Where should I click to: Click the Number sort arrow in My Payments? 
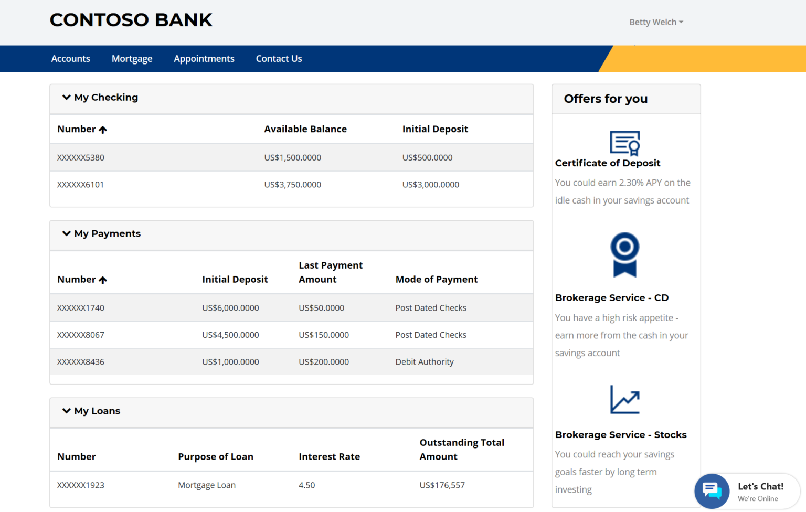[103, 280]
